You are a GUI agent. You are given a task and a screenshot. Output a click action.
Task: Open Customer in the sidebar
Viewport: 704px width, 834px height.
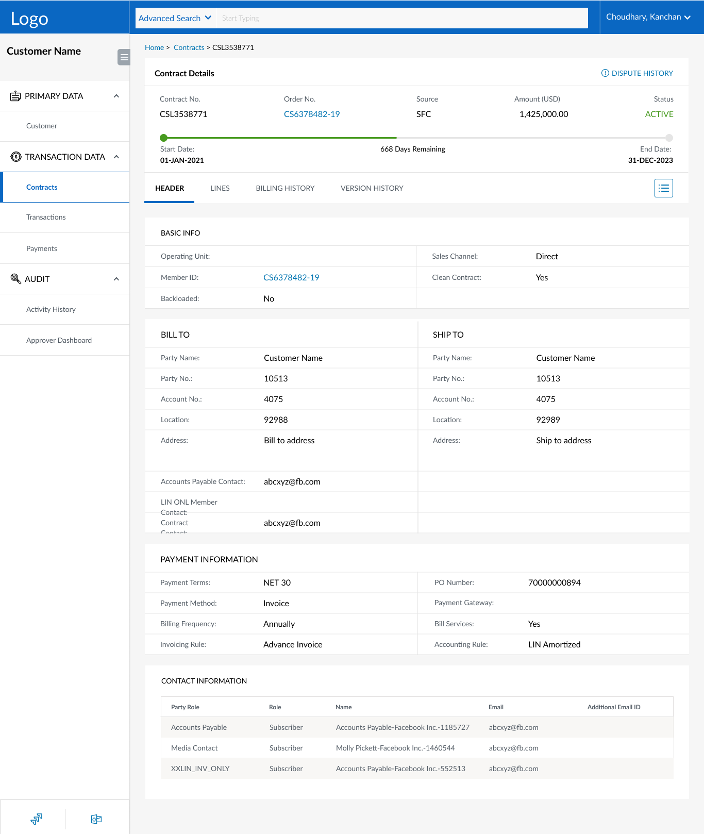click(64, 126)
